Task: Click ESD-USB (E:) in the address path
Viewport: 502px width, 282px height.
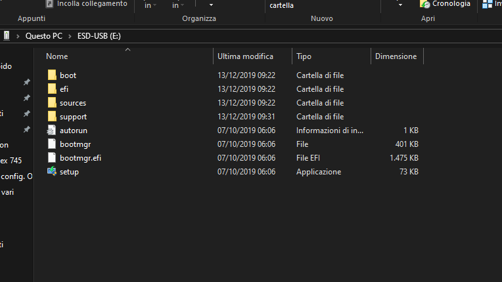Action: coord(99,36)
